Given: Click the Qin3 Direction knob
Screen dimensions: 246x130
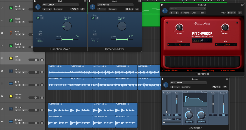Looking at the screenshot, I should click(67, 26).
